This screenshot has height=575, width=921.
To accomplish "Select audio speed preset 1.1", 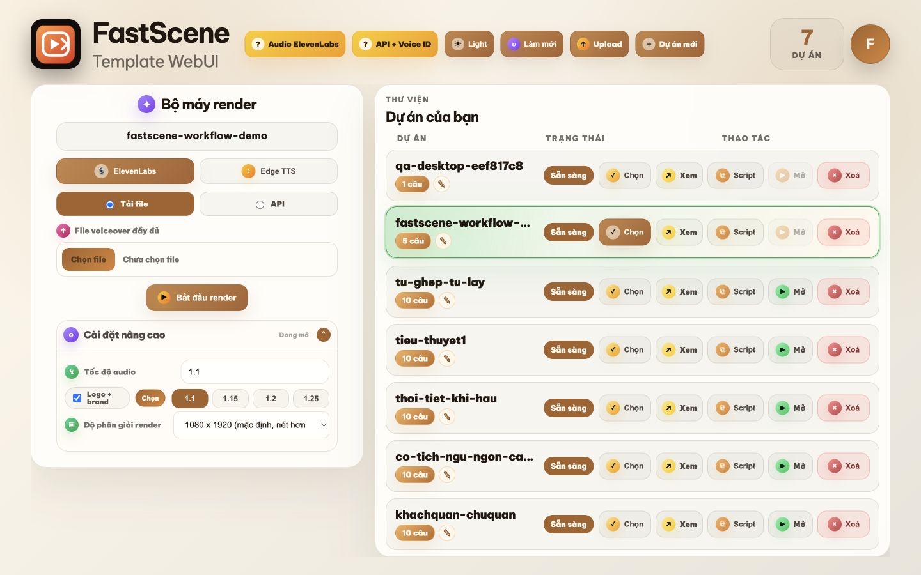I will [x=190, y=399].
